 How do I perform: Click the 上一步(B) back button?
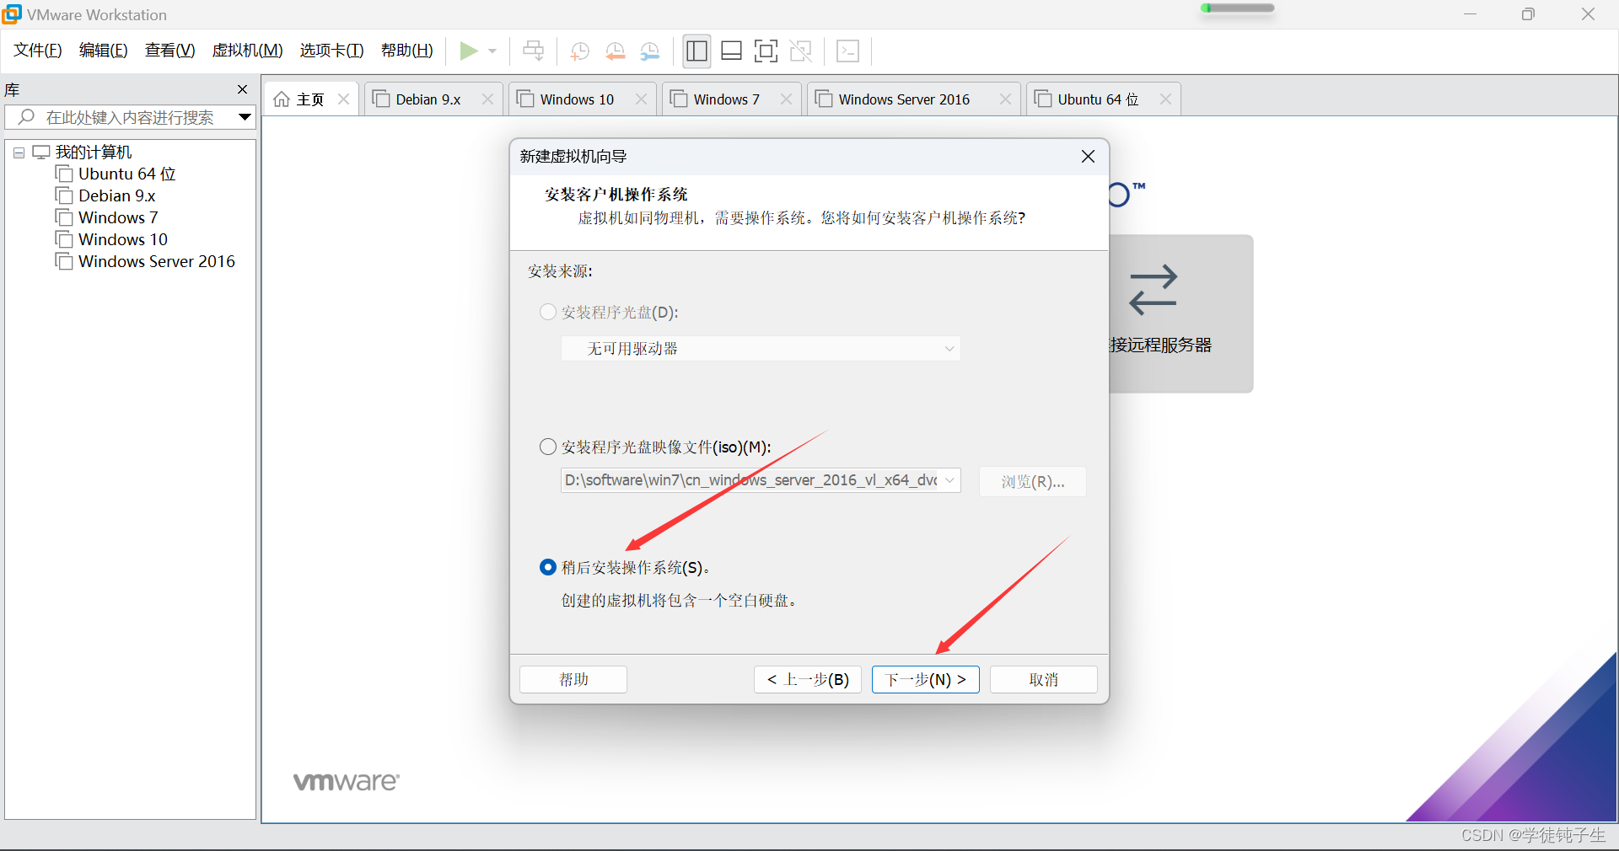[x=808, y=679]
